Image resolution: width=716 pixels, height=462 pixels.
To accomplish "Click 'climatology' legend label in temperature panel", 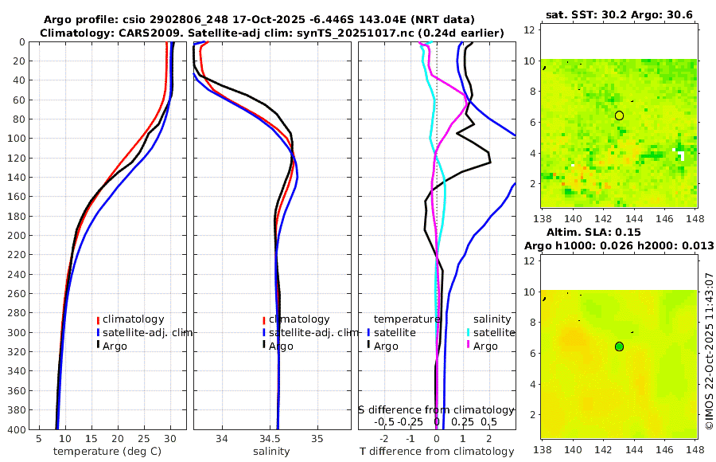I will coord(134,319).
